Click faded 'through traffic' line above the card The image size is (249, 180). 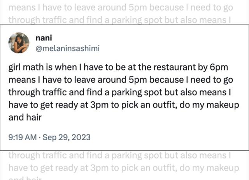119,20
